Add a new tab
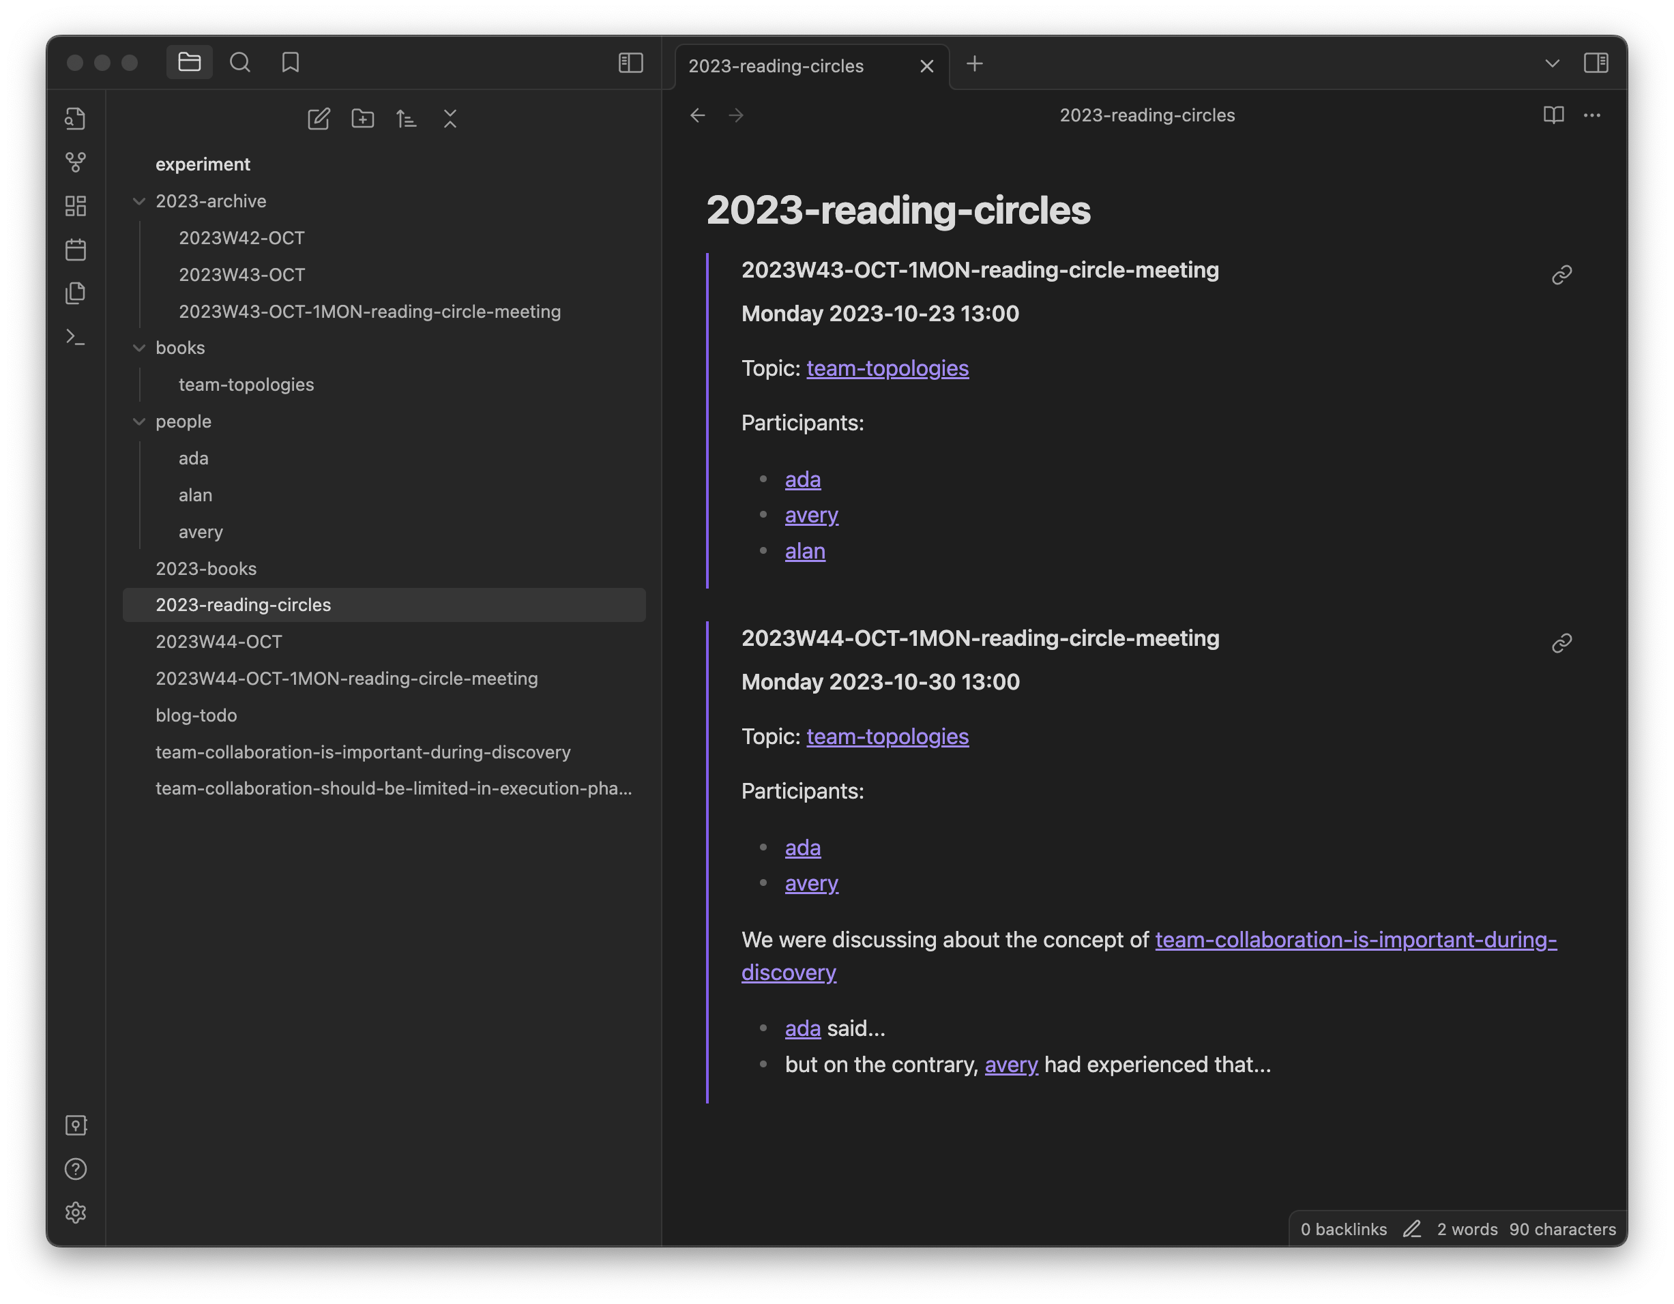The width and height of the screenshot is (1674, 1304). (974, 63)
